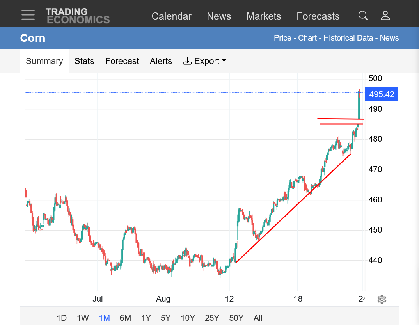Choose the 6M time range
This screenshot has width=419, height=325.
[125, 318]
